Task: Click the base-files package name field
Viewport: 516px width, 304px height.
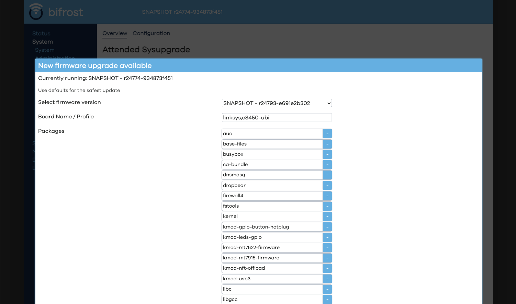Action: click(271, 144)
